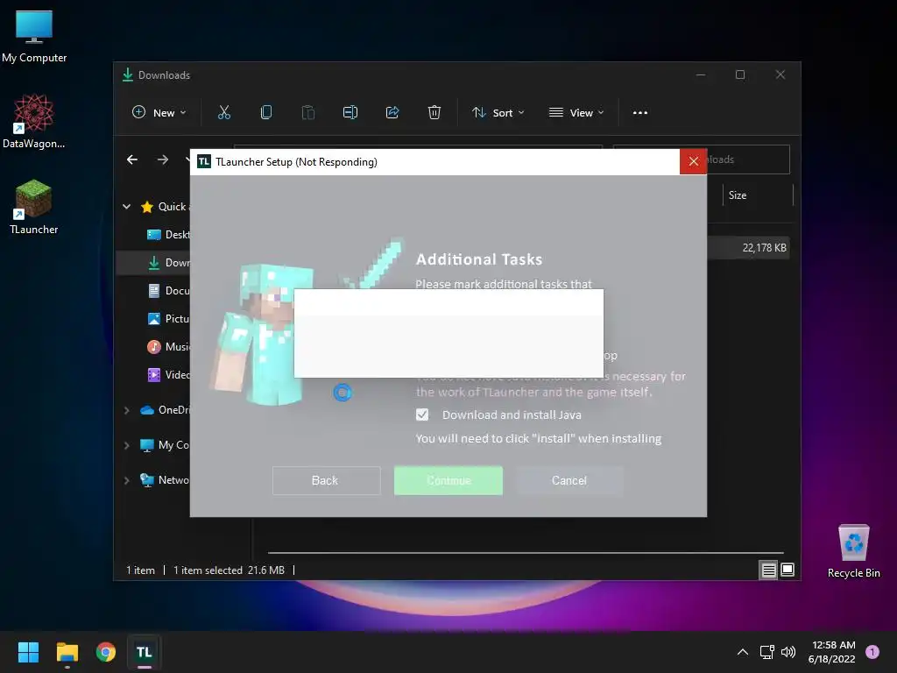Click the Delete trash icon in Downloads toolbar
897x673 pixels.
[x=434, y=113]
